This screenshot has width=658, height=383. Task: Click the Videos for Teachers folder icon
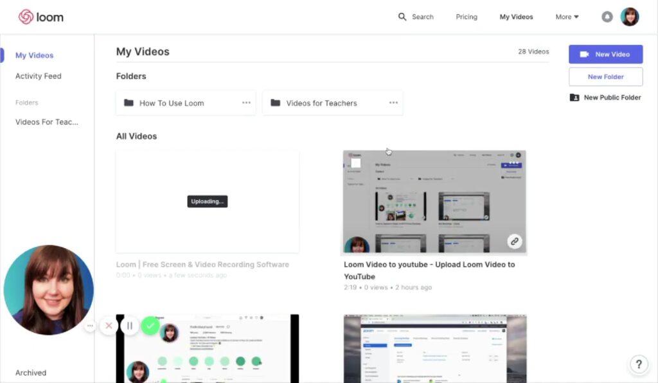pos(275,103)
